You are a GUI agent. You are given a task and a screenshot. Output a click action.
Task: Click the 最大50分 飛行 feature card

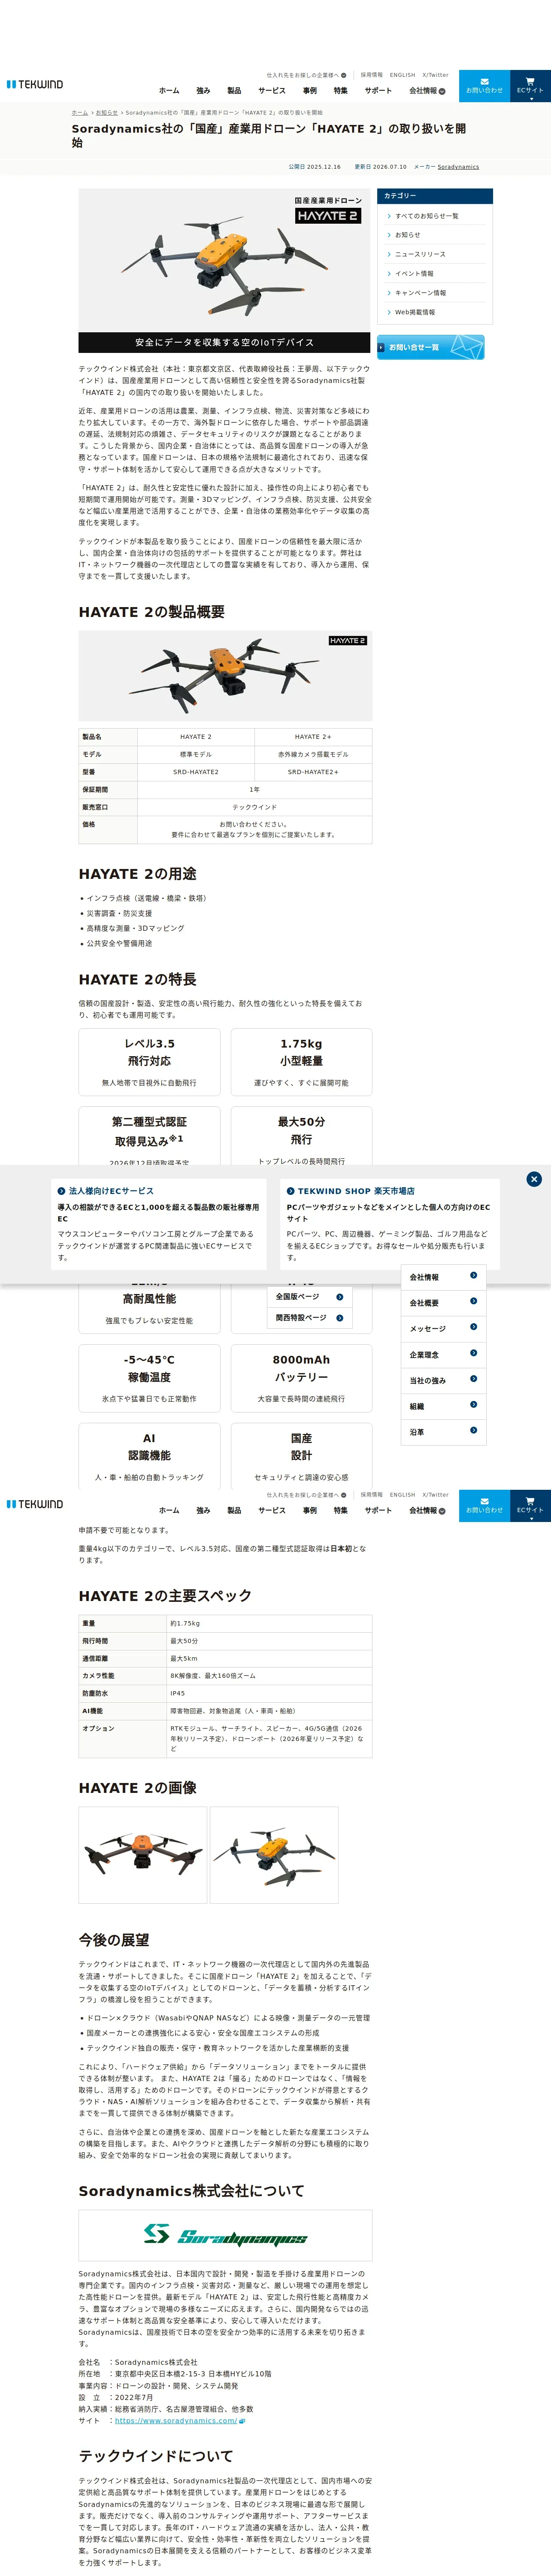pos(301,1135)
